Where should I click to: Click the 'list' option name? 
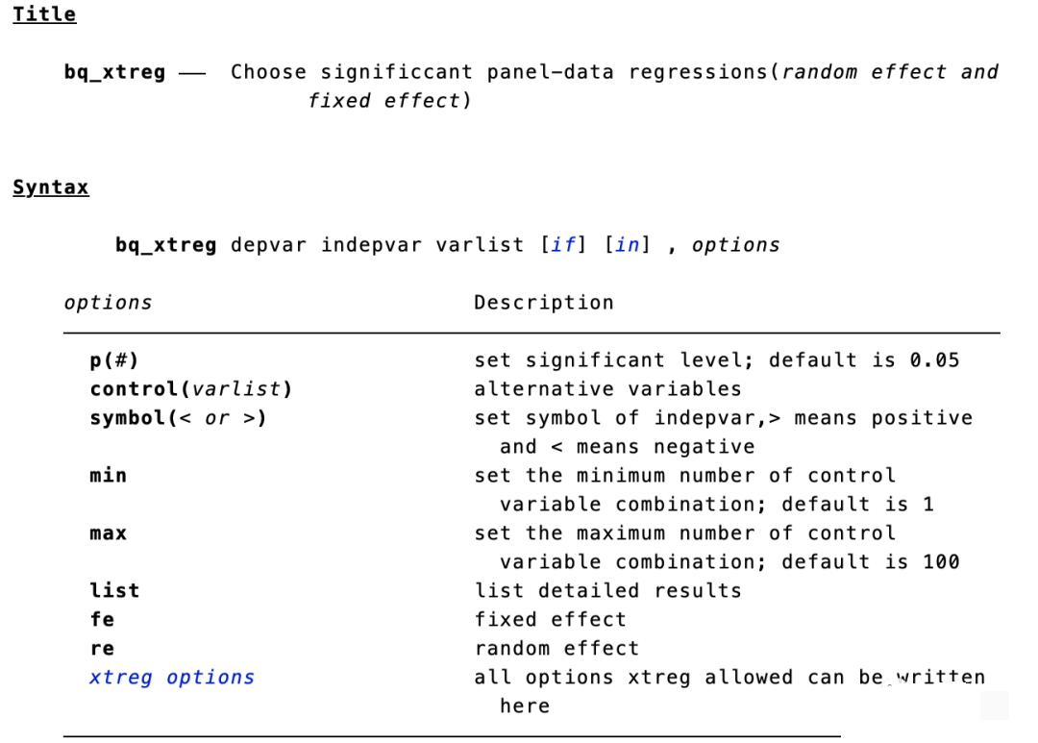tap(114, 591)
